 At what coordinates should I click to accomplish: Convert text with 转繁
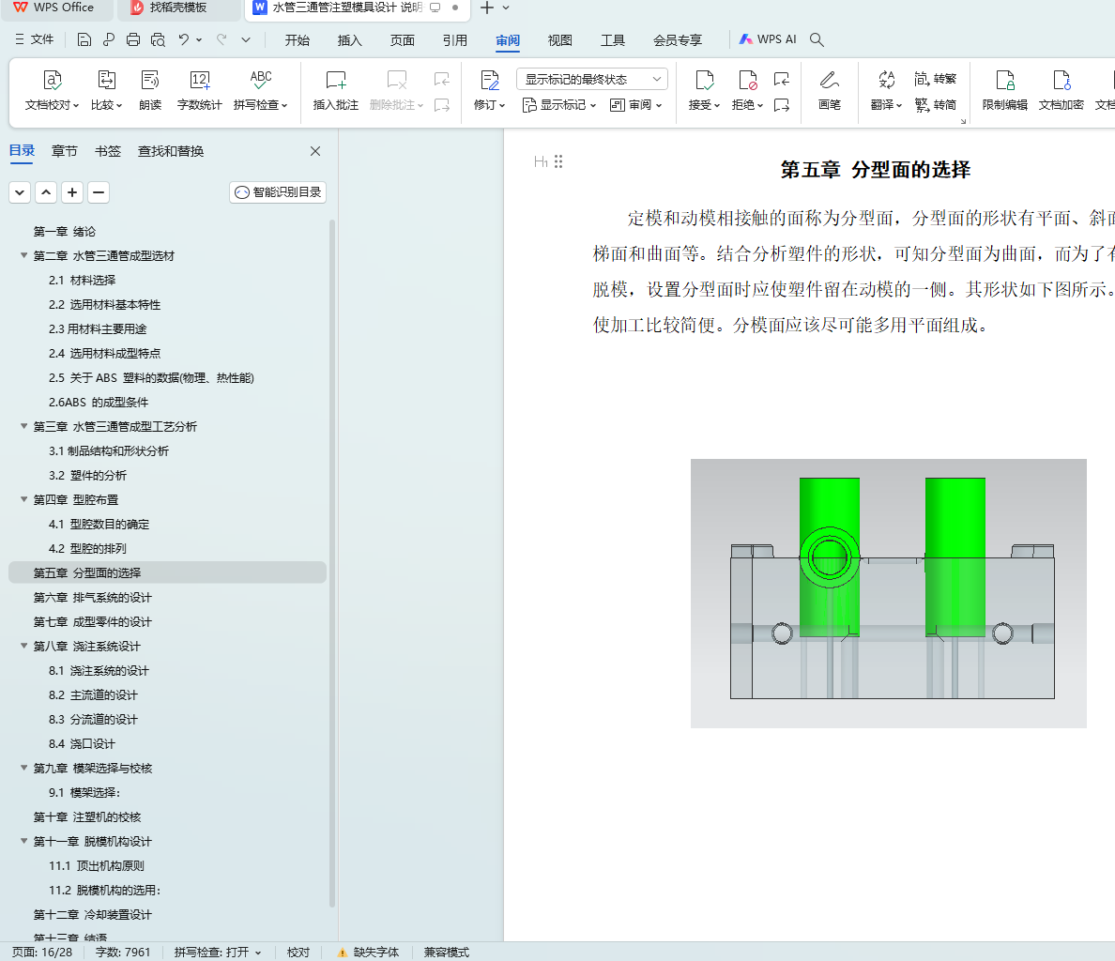pyautogui.click(x=935, y=79)
